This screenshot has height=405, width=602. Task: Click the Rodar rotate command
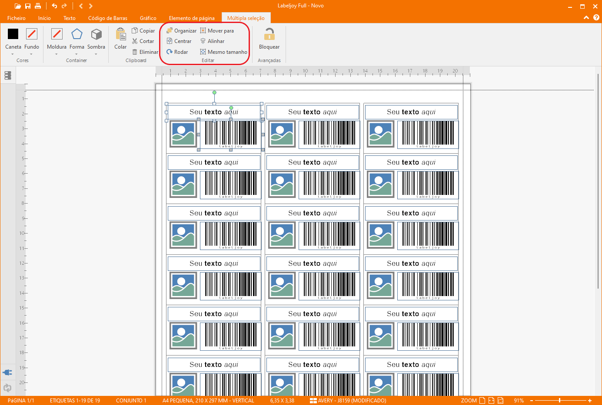pyautogui.click(x=177, y=52)
